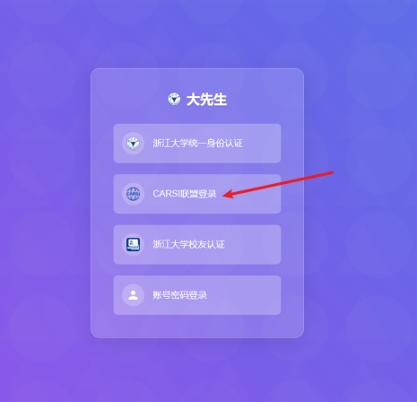417x402 pixels.
Task: Click the circular badge around CARSI logo
Action: point(133,194)
